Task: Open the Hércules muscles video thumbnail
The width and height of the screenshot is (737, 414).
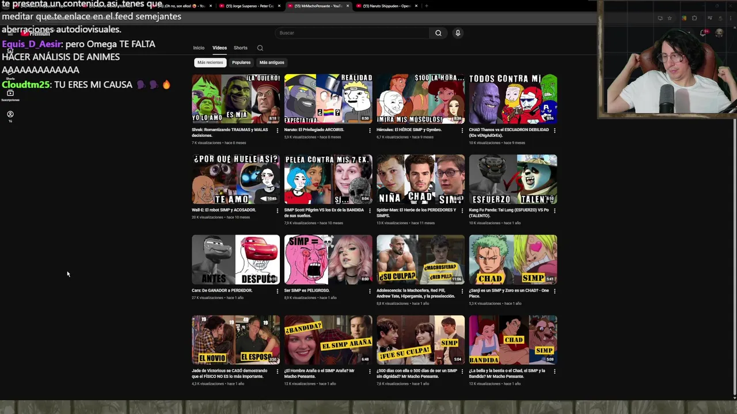Action: [x=420, y=99]
